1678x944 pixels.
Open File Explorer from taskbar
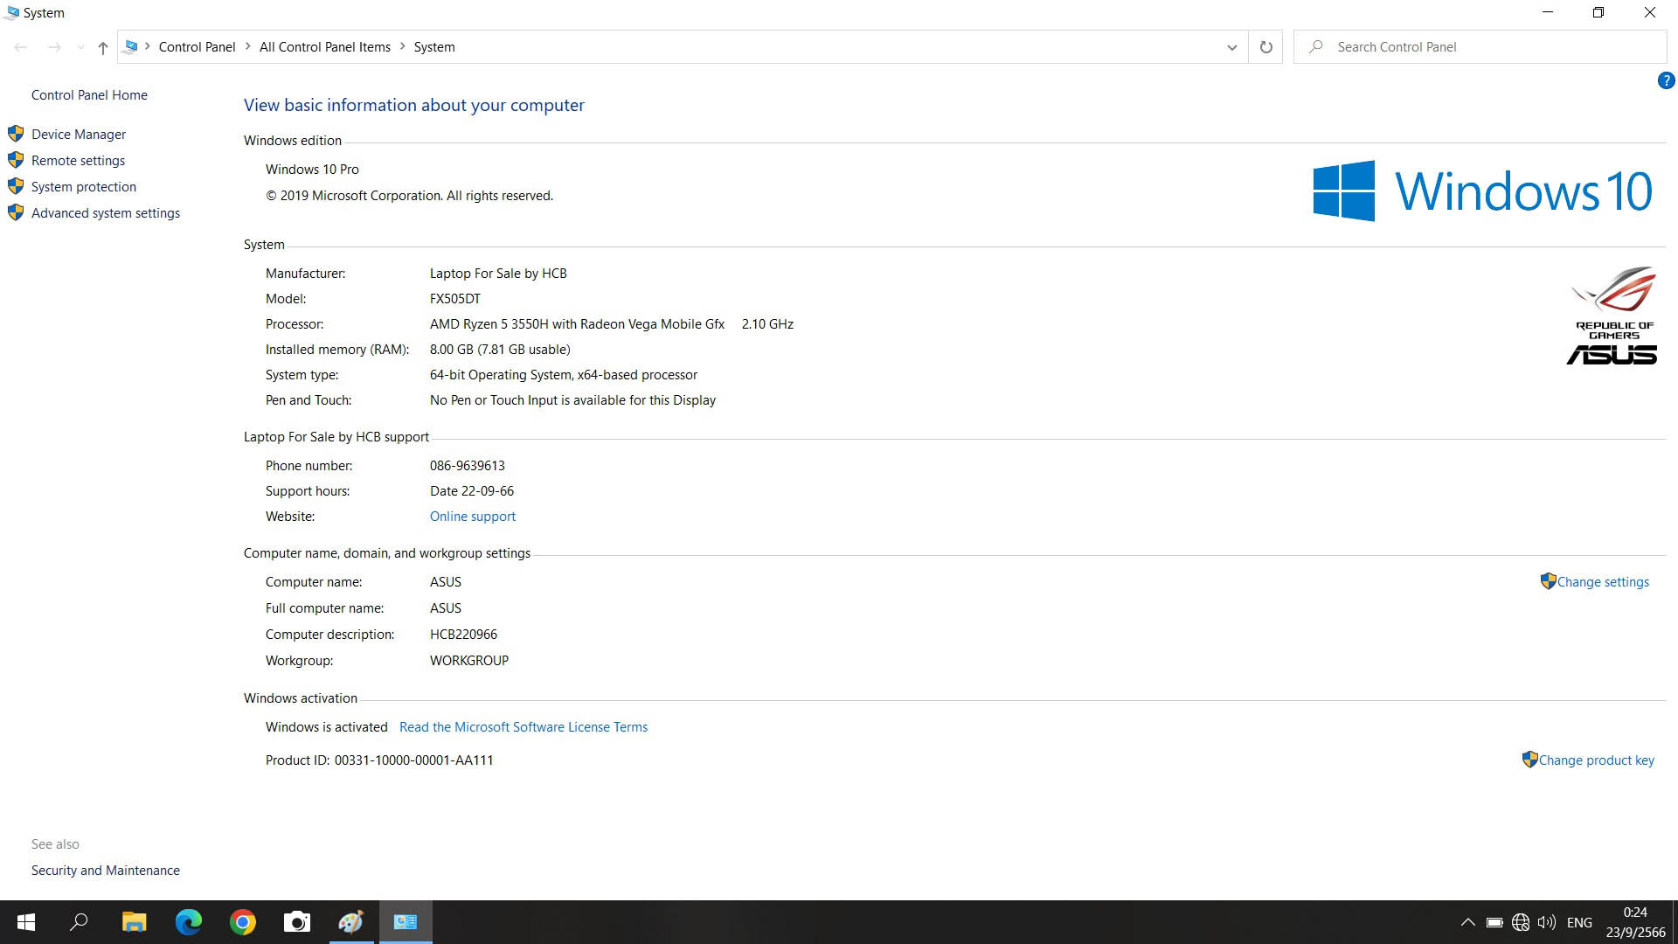(x=134, y=922)
